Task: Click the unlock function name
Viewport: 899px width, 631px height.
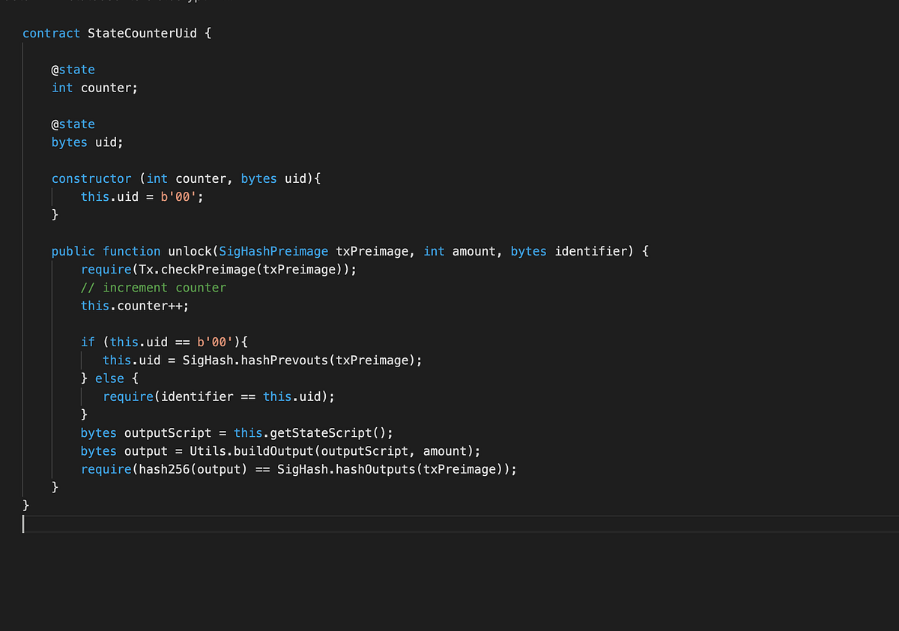Action: point(190,251)
